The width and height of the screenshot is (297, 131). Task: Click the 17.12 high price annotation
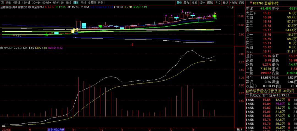pyautogui.click(x=188, y=13)
